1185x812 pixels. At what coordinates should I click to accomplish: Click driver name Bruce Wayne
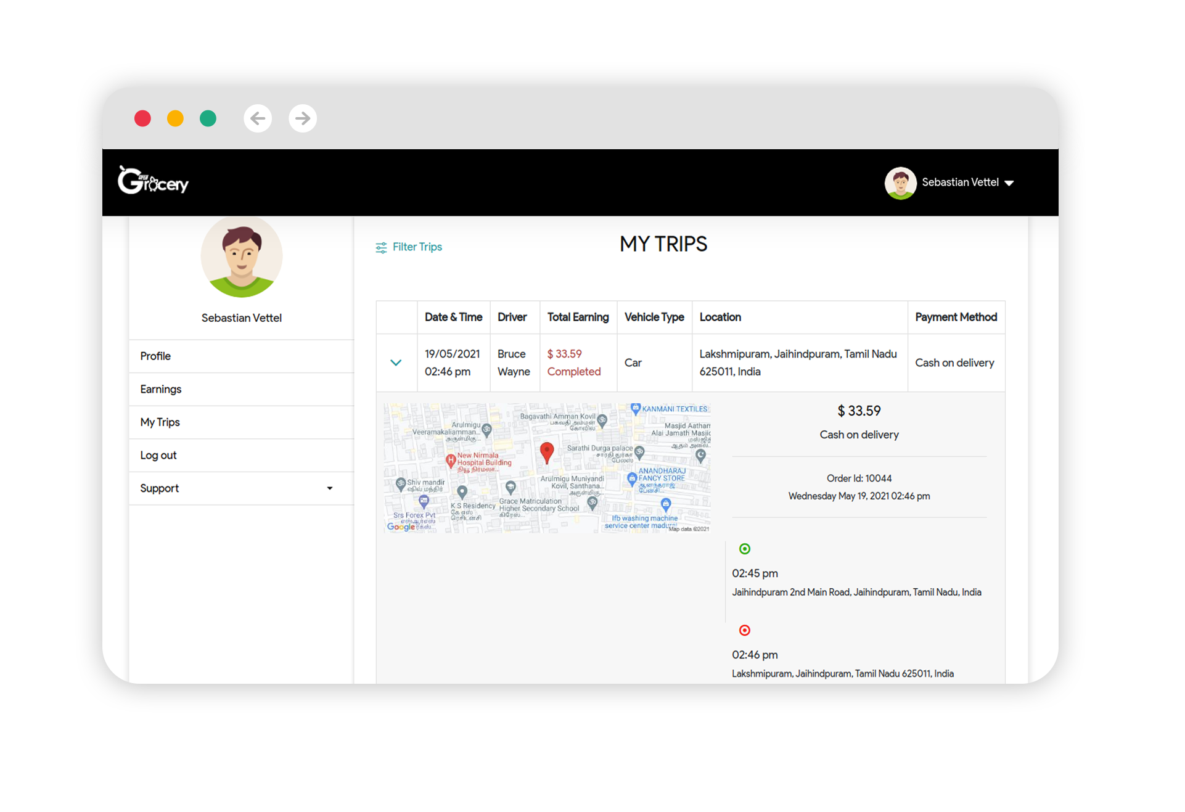point(514,363)
